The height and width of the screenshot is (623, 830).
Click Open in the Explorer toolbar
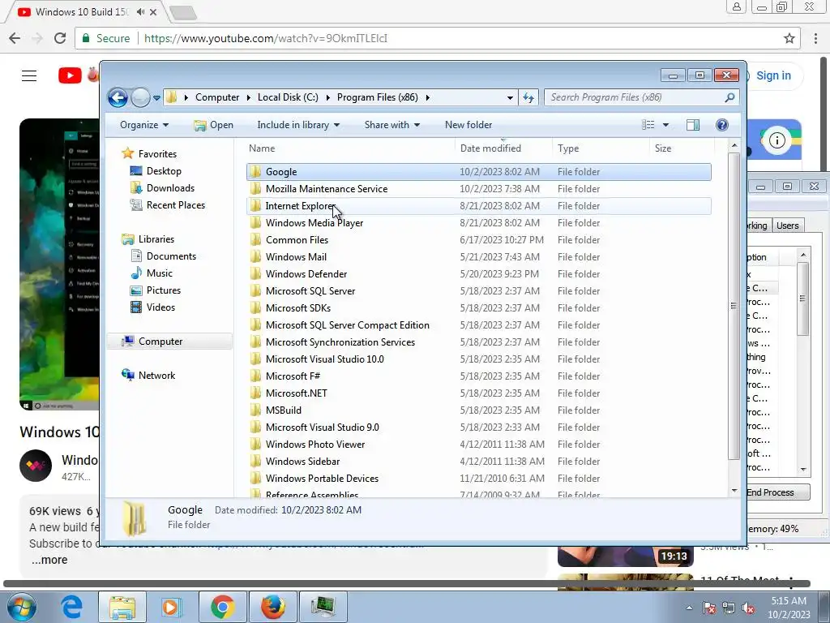214,125
